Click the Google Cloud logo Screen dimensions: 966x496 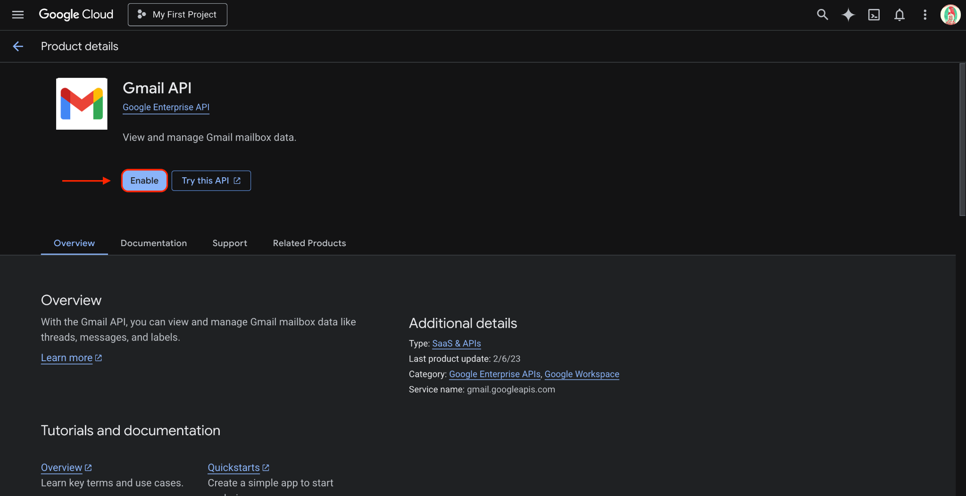[76, 15]
